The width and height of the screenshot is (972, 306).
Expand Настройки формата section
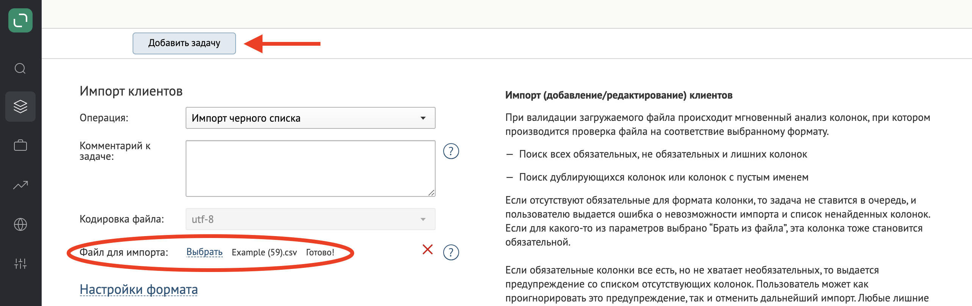(x=139, y=289)
